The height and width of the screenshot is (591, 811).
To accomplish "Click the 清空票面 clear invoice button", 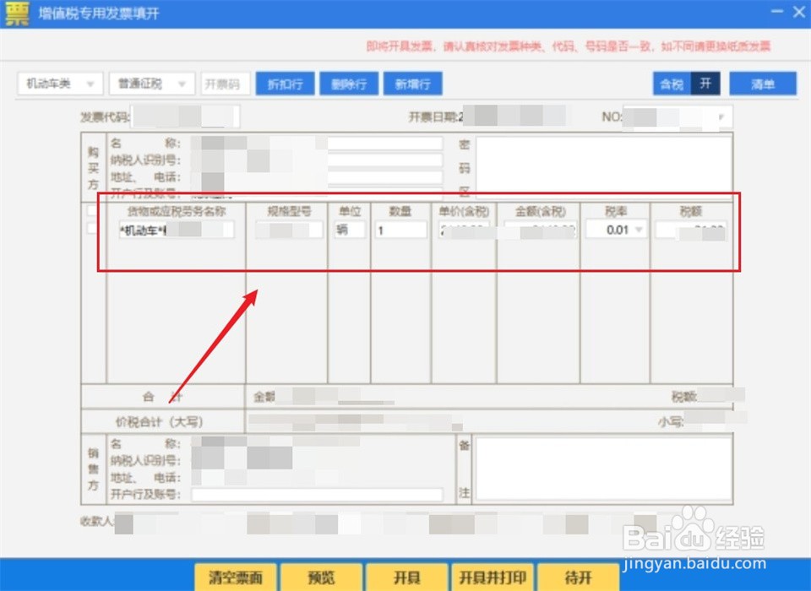I will click(236, 577).
